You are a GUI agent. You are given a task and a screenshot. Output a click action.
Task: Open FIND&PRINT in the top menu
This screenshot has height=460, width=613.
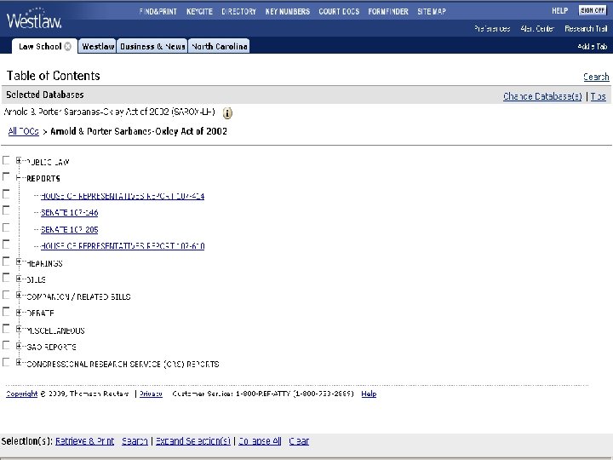158,12
